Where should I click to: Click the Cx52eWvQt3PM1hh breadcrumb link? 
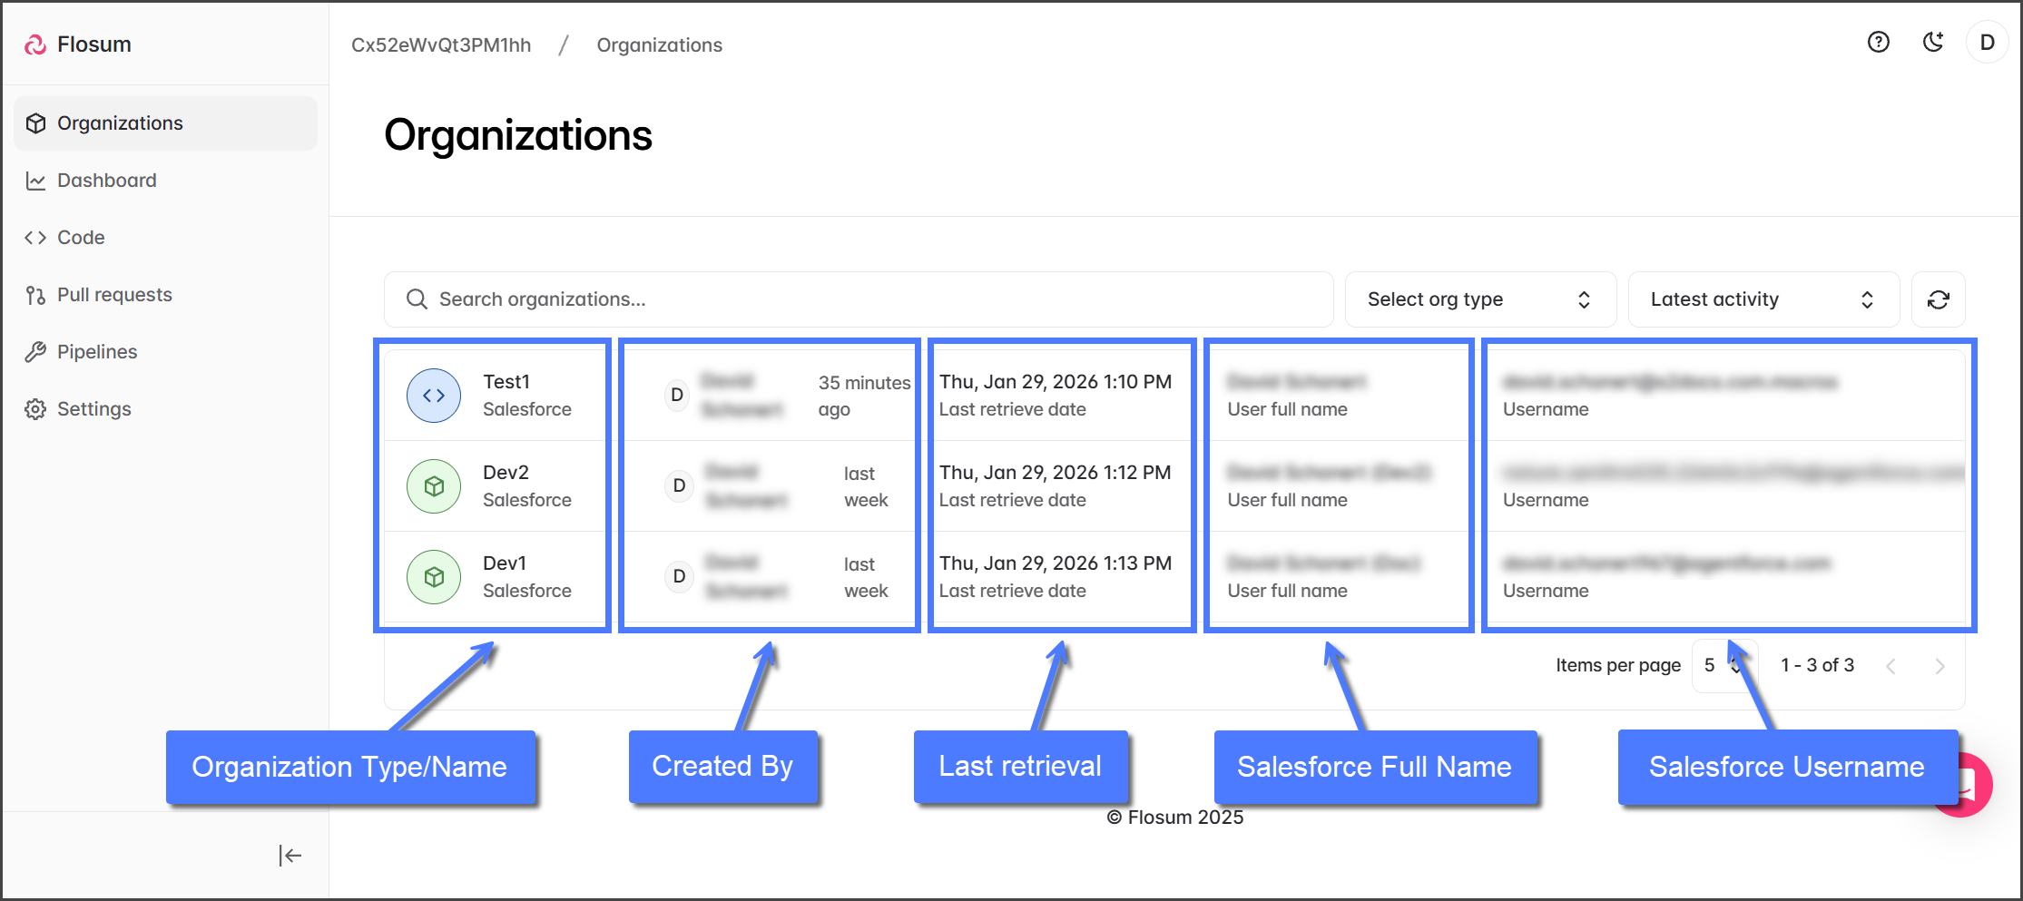[441, 45]
